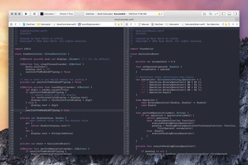
Task: Choose the iPhone 7 Plus run destination
Action: coord(65,14)
